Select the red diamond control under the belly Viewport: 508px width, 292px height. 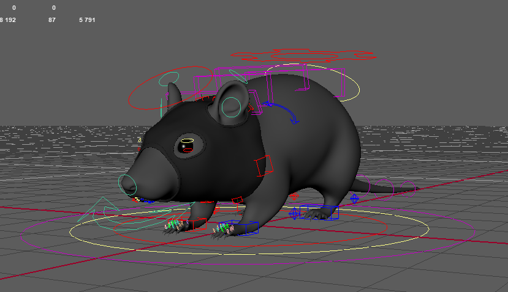[293, 197]
